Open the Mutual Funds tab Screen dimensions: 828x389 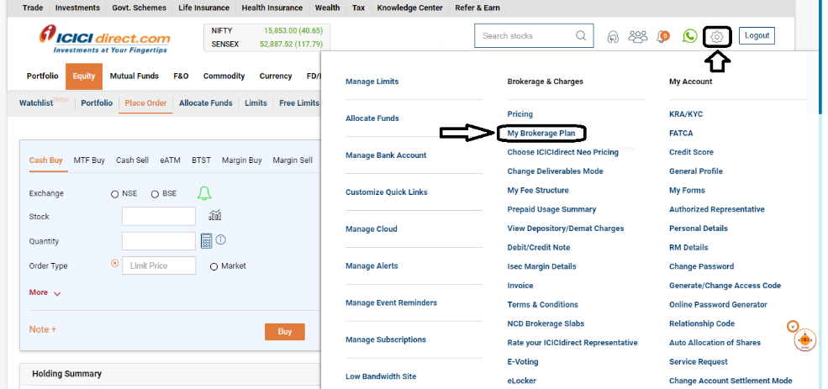tap(134, 76)
